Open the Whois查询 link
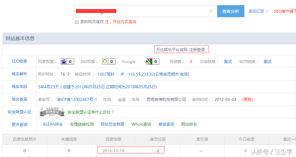This screenshot has height=157, width=296. pyautogui.click(x=141, y=124)
